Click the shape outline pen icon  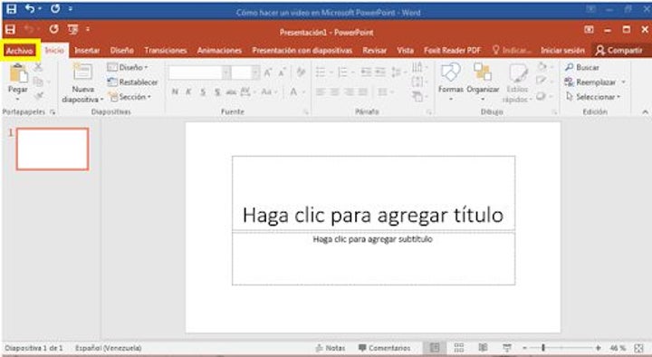541,81
